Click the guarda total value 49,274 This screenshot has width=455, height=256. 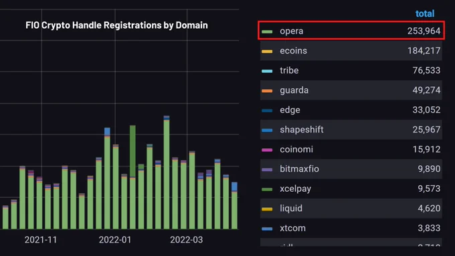[x=426, y=90]
